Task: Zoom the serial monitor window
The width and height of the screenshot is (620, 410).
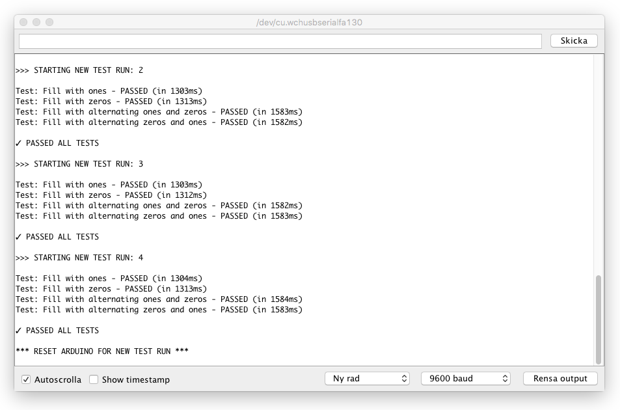Action: click(x=49, y=22)
